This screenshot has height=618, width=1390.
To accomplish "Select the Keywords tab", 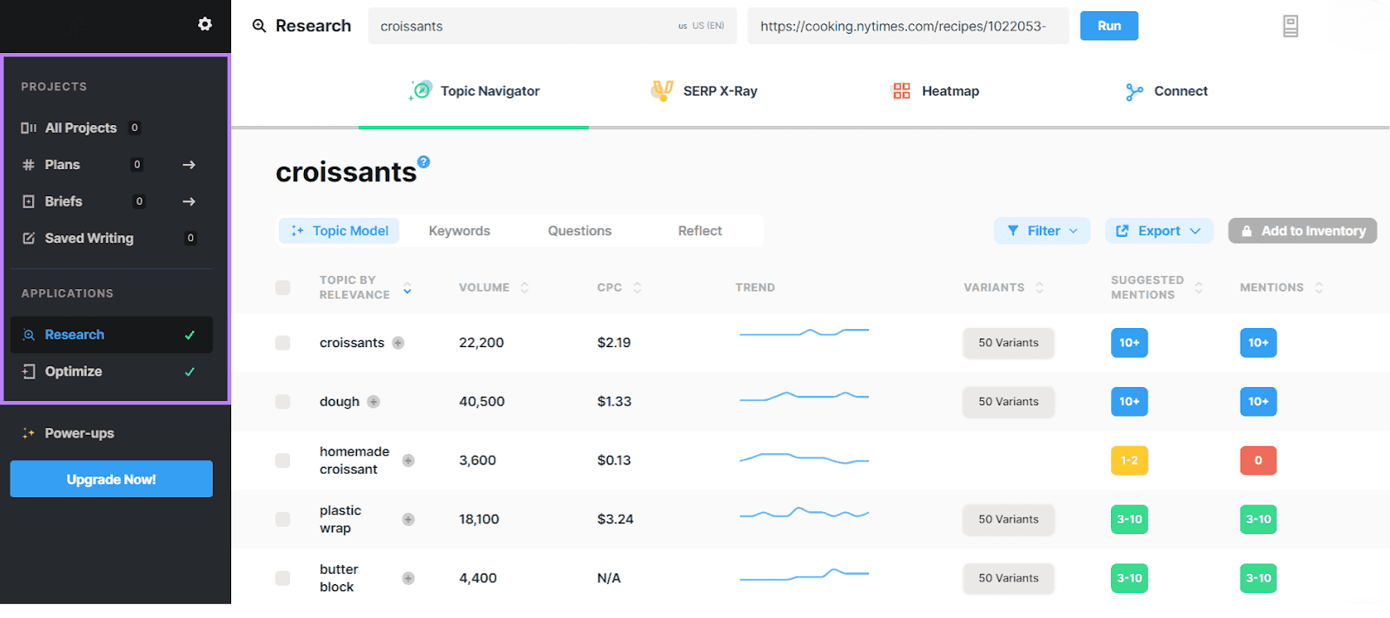I will pos(459,231).
